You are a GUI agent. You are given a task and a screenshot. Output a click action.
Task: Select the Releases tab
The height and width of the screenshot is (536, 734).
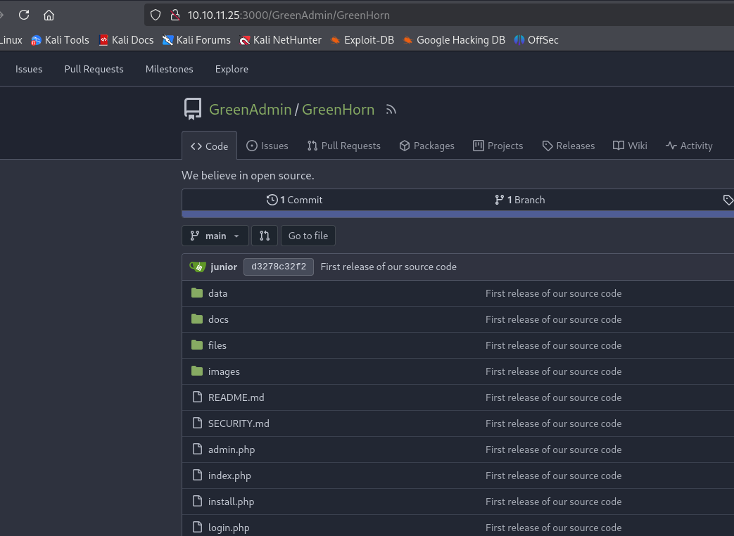coord(568,146)
